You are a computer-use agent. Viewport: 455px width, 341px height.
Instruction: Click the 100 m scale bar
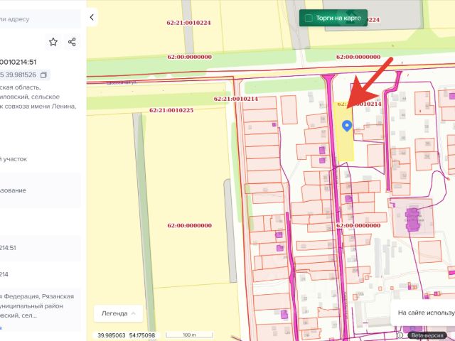tap(189, 335)
